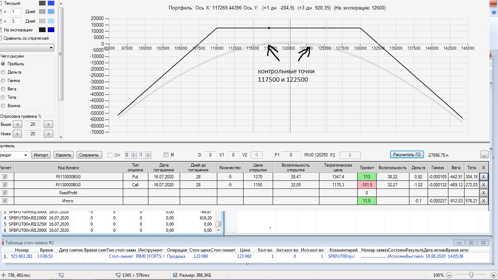Viewport: 498px width, 280px height.
Task: Click the Инструмент column header in stop orders
Action: pos(150,250)
